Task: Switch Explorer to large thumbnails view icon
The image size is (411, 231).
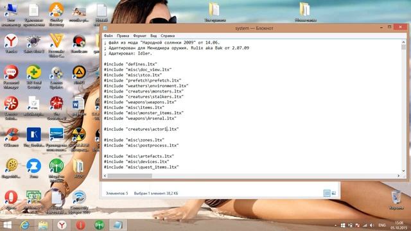Action: [x=333, y=193]
